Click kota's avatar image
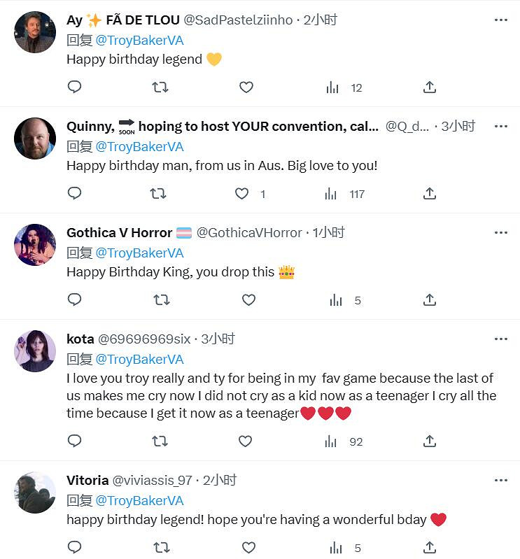This screenshot has height=559, width=520. (x=35, y=351)
